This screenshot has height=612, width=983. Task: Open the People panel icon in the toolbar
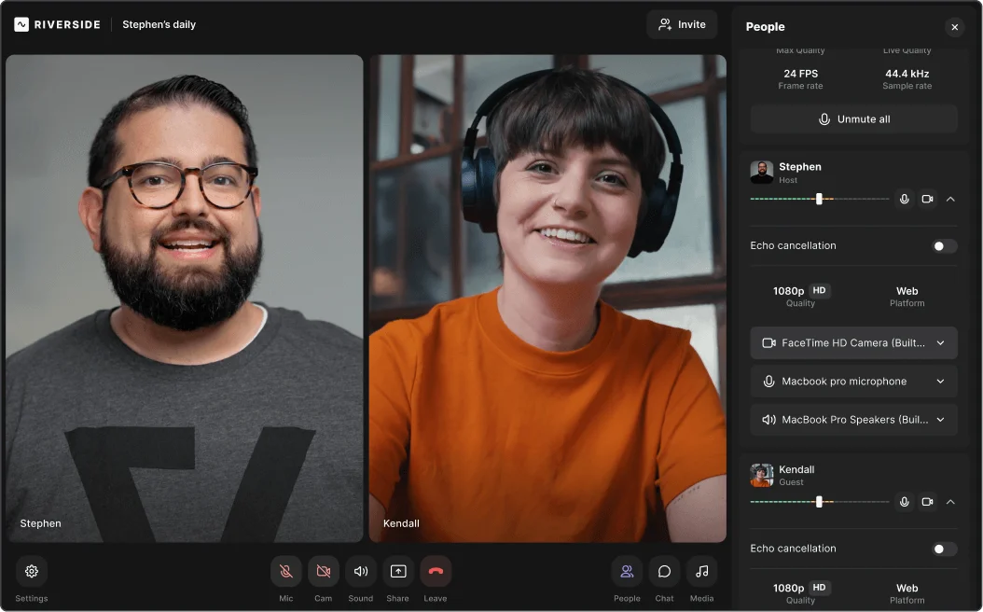click(x=627, y=571)
